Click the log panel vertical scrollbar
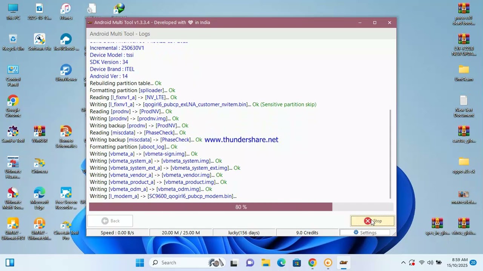Screen dimensions: 483x271 [x=391, y=154]
